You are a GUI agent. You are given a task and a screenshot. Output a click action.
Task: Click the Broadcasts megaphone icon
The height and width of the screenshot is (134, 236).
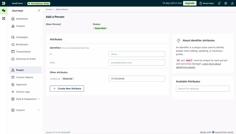click(13, 44)
